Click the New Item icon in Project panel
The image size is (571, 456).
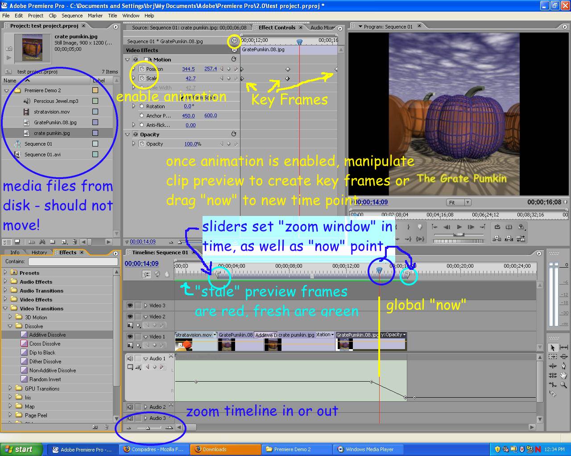pyautogui.click(x=64, y=242)
